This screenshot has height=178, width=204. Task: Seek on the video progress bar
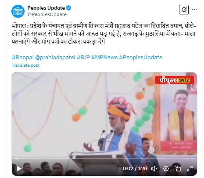[x=104, y=159]
